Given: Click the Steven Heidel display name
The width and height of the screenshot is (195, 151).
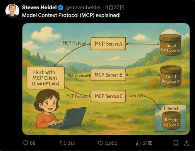Looking at the screenshot, I should 39,7.
